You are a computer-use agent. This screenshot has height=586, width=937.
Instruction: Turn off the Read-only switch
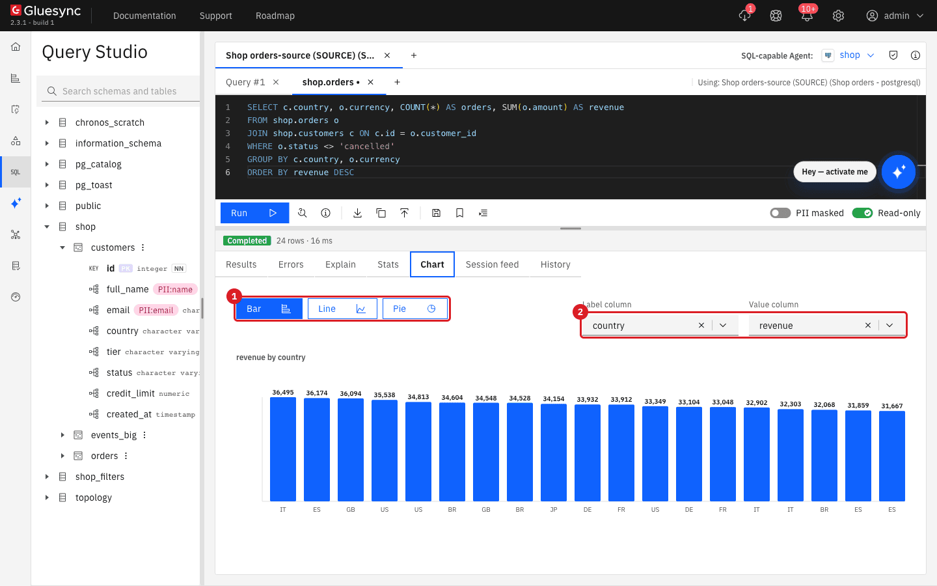point(862,213)
